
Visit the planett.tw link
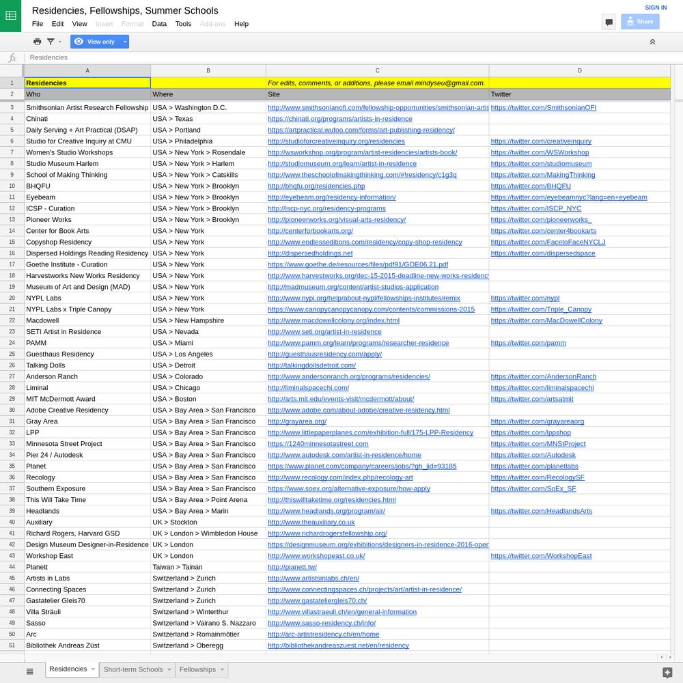click(x=292, y=567)
